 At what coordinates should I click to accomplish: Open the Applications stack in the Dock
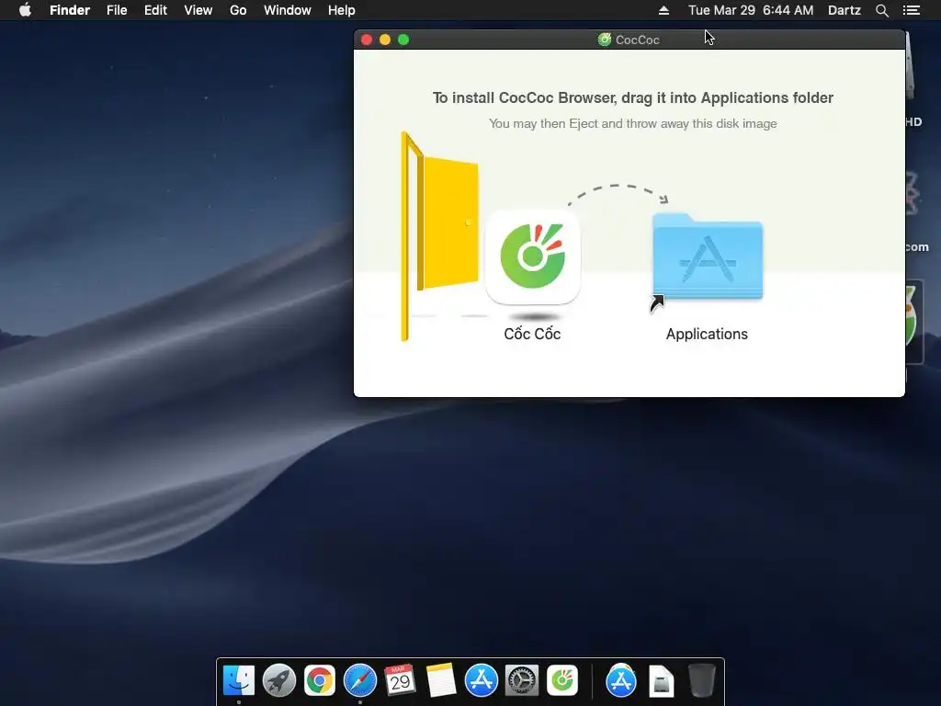point(621,681)
